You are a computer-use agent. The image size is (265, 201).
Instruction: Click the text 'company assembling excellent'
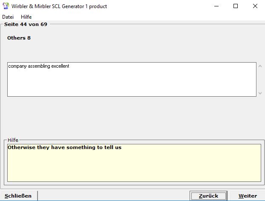39,66
